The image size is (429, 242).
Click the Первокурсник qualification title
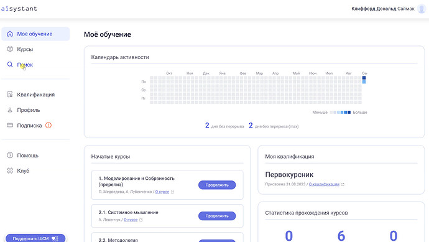(x=289, y=175)
